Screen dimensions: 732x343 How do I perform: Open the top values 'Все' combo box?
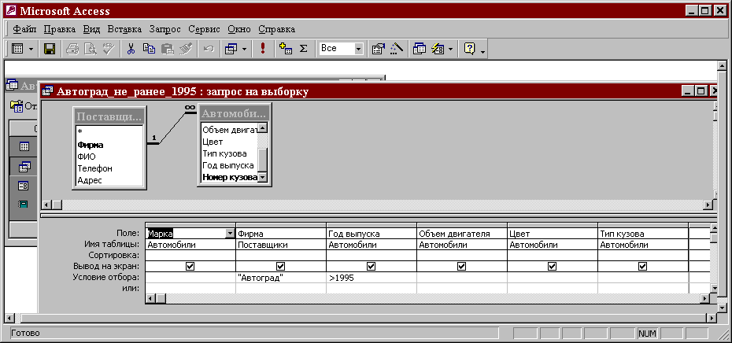point(342,48)
